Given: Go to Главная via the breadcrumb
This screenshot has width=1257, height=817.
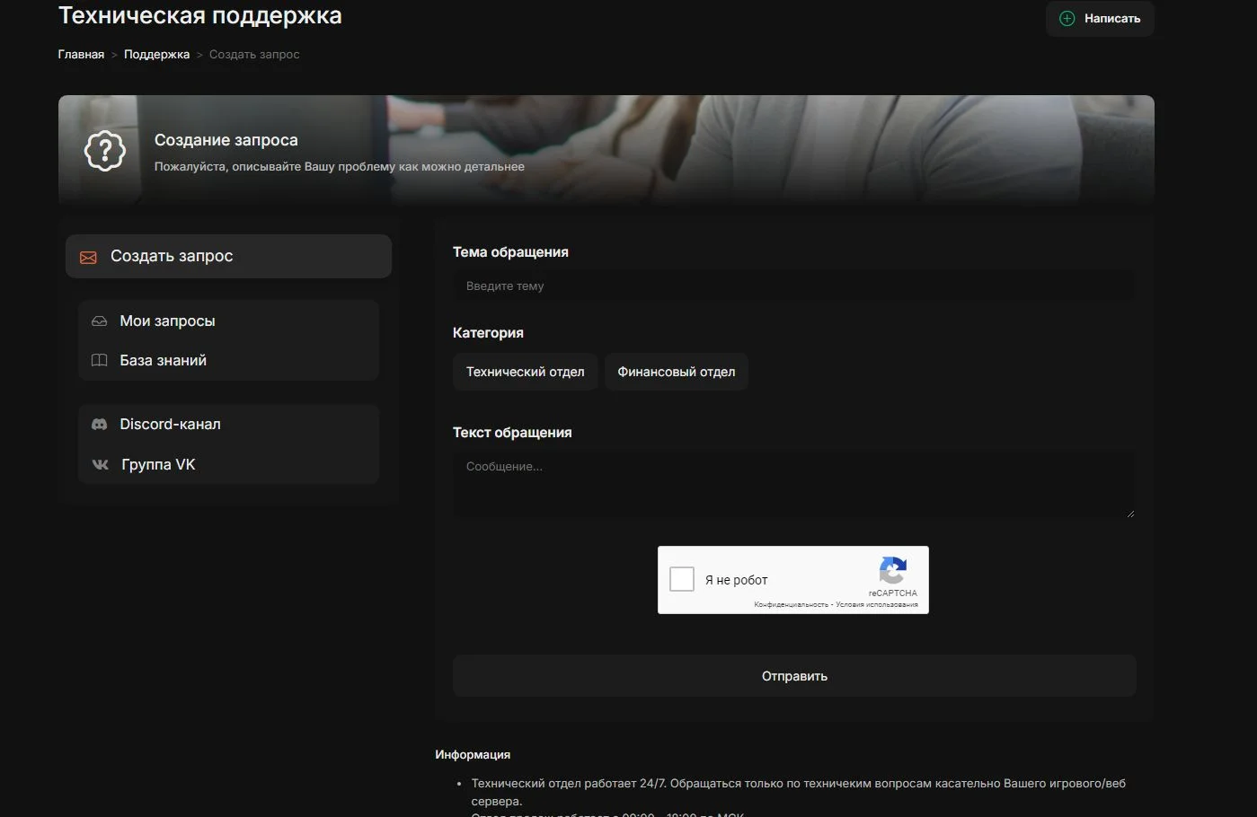Looking at the screenshot, I should 81,55.
